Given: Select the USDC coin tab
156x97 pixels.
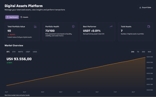Looking at the screenshot, I should [35, 52].
